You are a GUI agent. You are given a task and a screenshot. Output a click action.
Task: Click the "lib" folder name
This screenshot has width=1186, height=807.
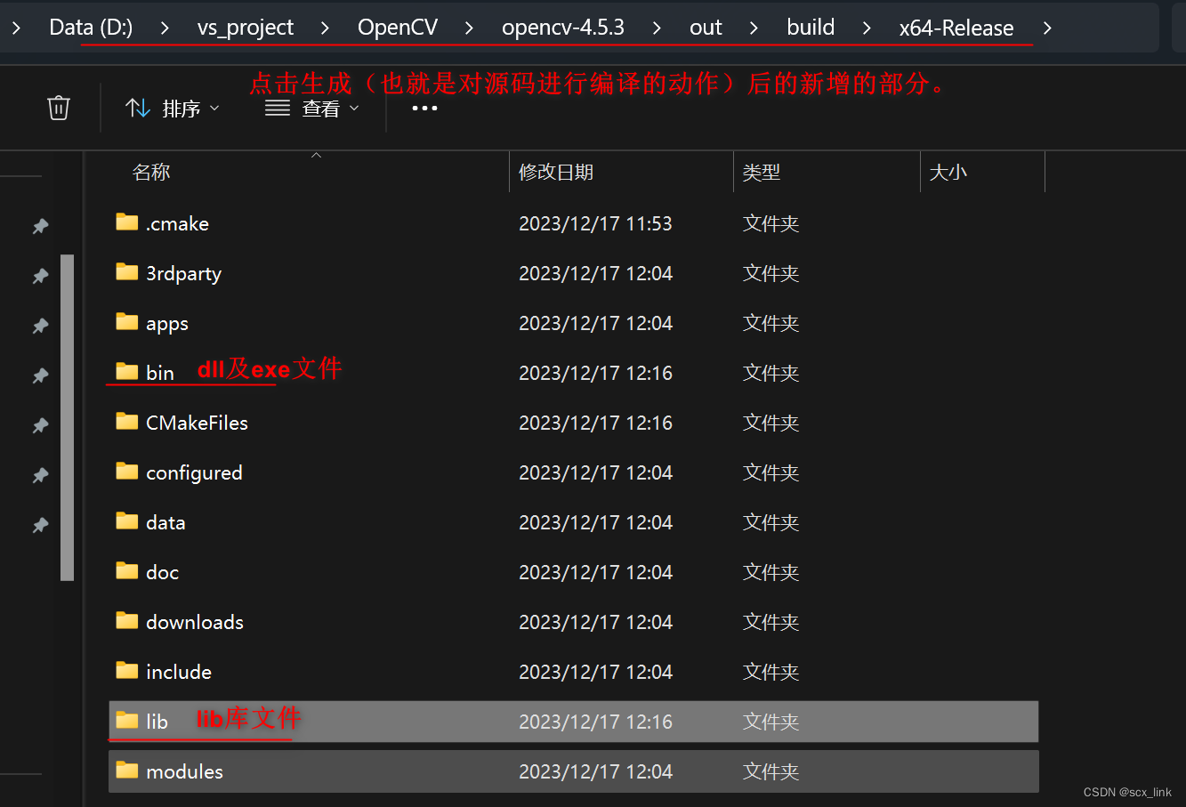pos(157,722)
